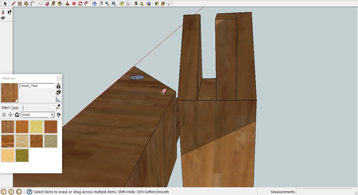This screenshot has height=195, width=358.
Task: Choose the first wood floor swatch
Action: click(x=8, y=127)
